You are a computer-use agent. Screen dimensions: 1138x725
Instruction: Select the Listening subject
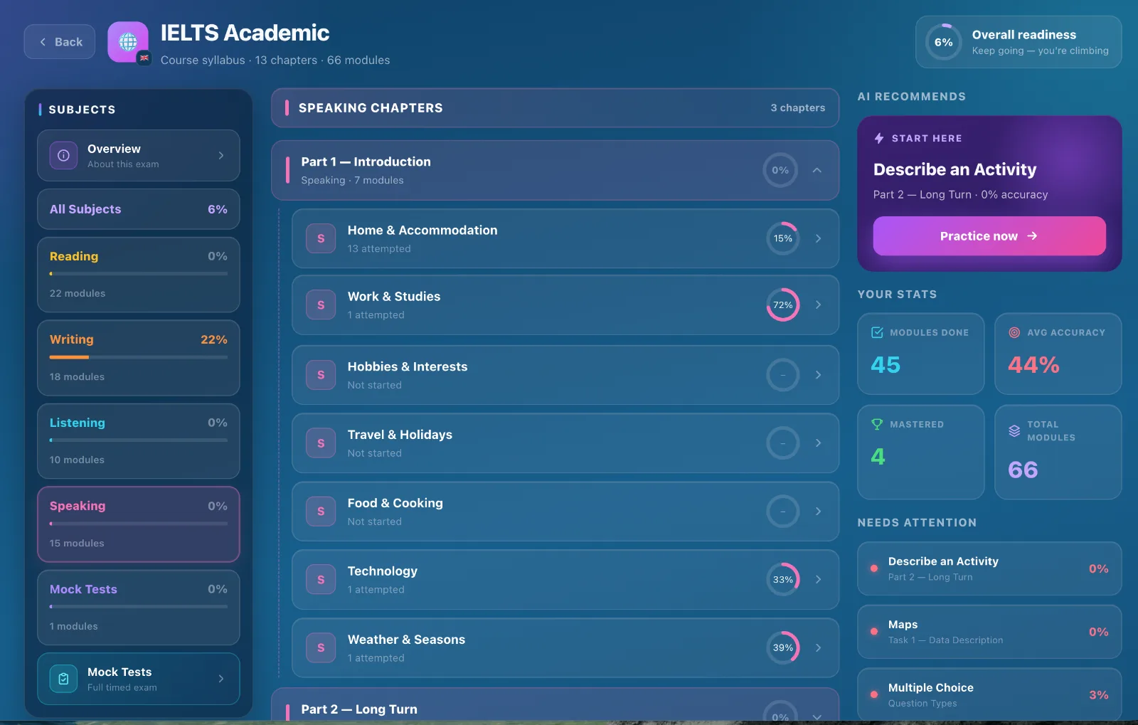(139, 441)
